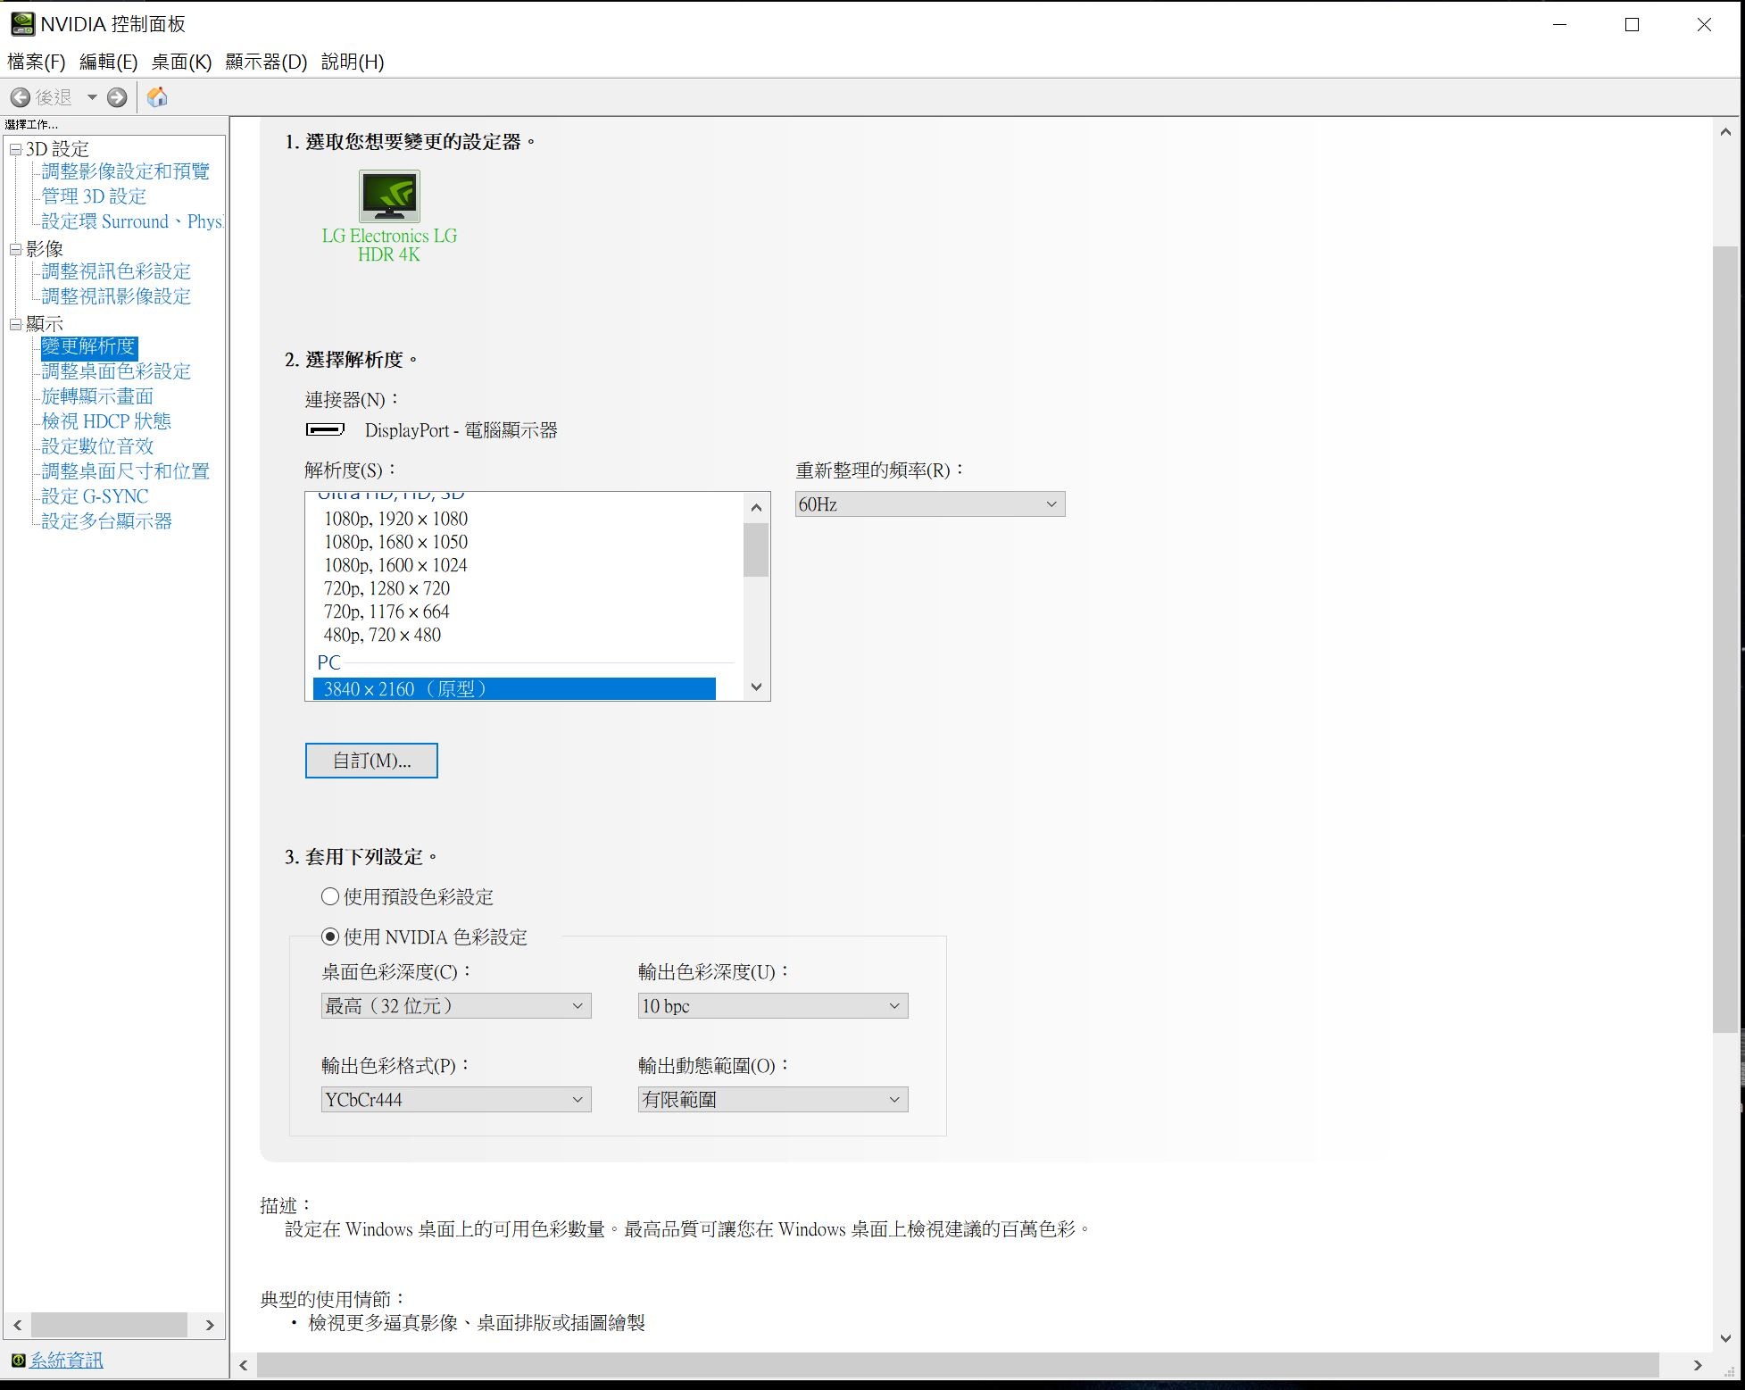1745x1390 pixels.
Task: Open the 60Hz refresh rate dropdown
Action: (930, 504)
